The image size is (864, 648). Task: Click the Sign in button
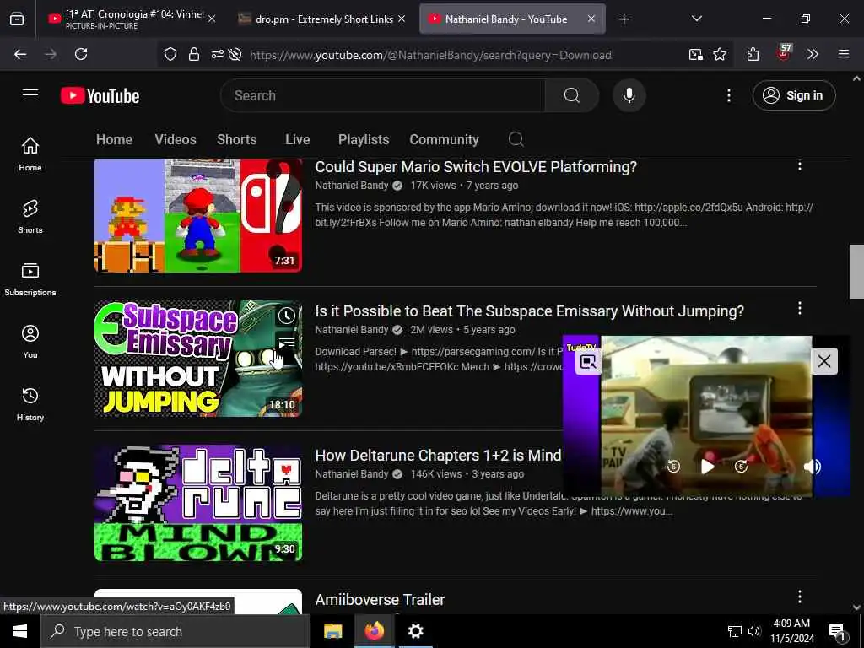click(x=793, y=95)
